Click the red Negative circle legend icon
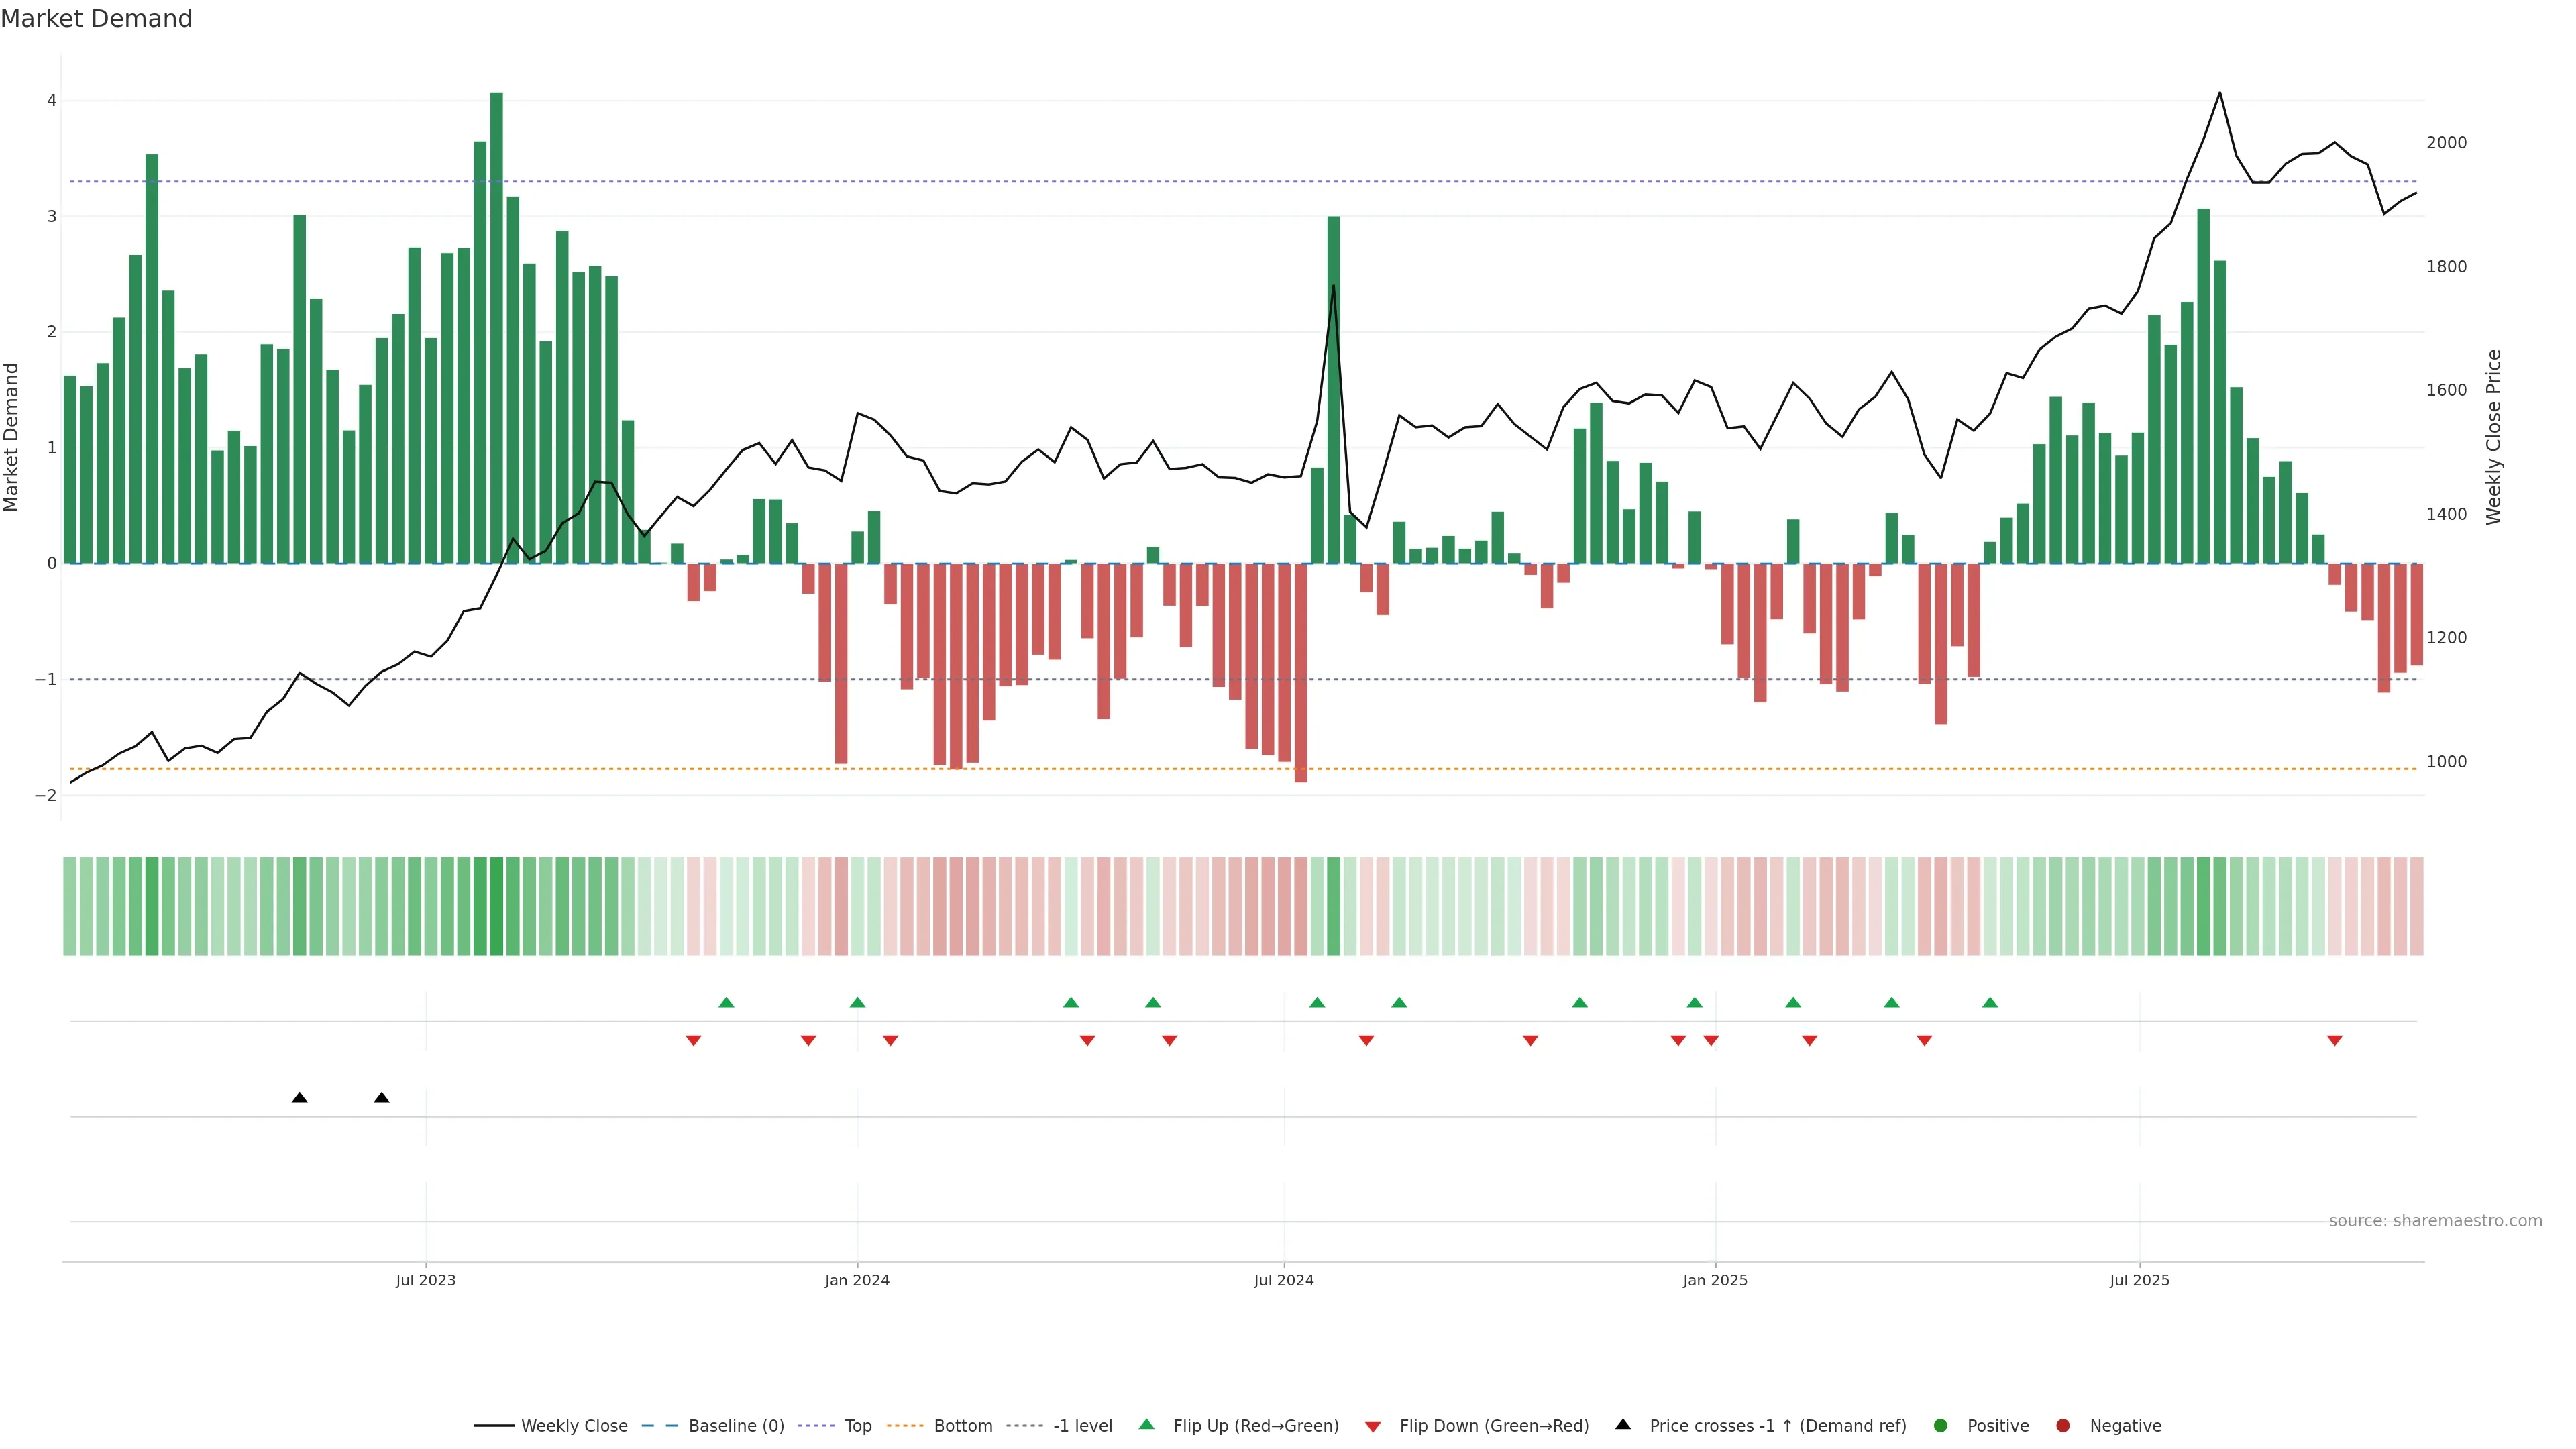The height and width of the screenshot is (1449, 2576). pyautogui.click(x=2063, y=1425)
